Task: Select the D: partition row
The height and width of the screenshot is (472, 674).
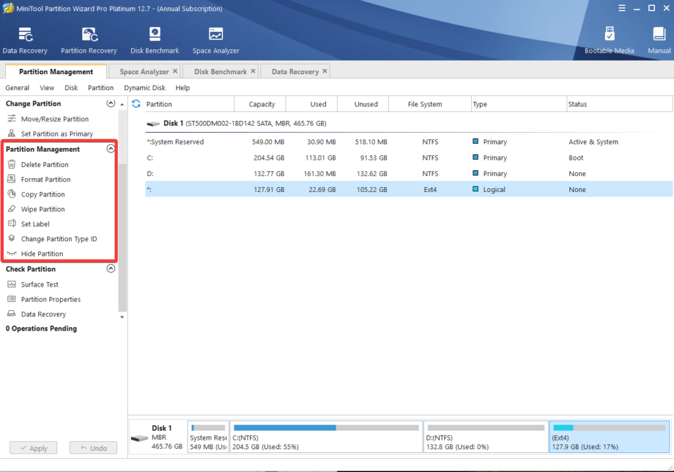Action: pyautogui.click(x=409, y=174)
